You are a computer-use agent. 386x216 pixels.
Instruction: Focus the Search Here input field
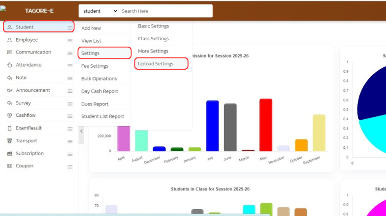point(165,11)
